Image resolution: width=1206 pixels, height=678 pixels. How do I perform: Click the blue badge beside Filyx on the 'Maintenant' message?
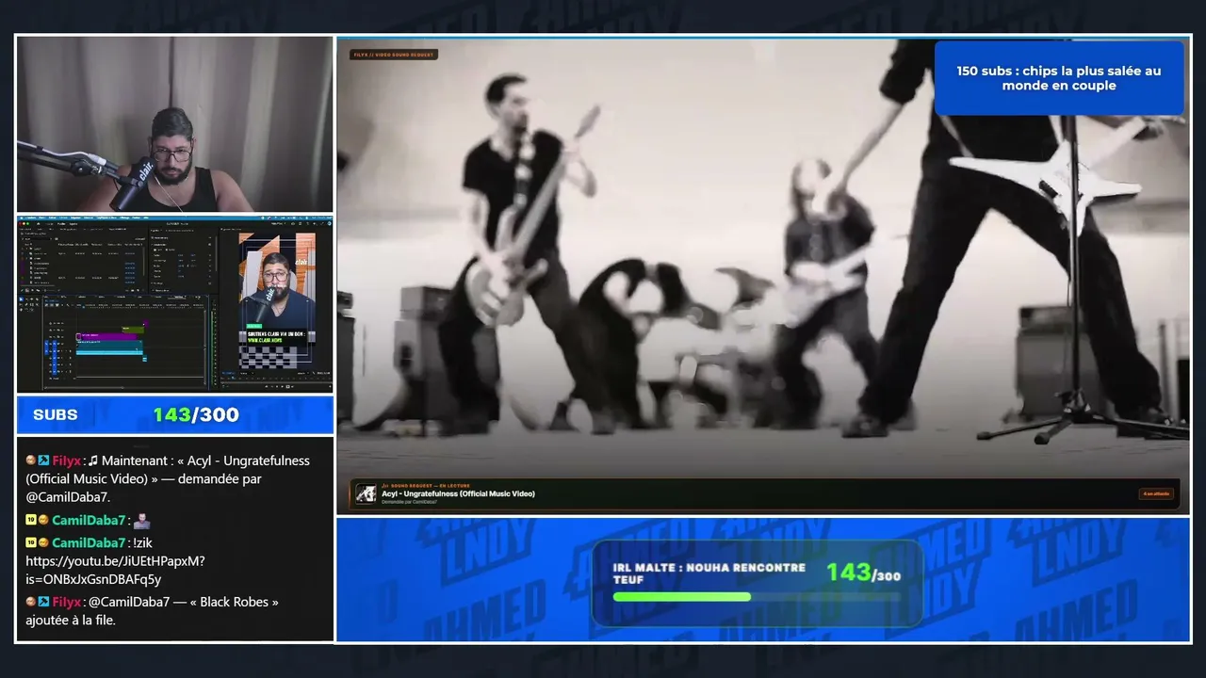pos(43,460)
